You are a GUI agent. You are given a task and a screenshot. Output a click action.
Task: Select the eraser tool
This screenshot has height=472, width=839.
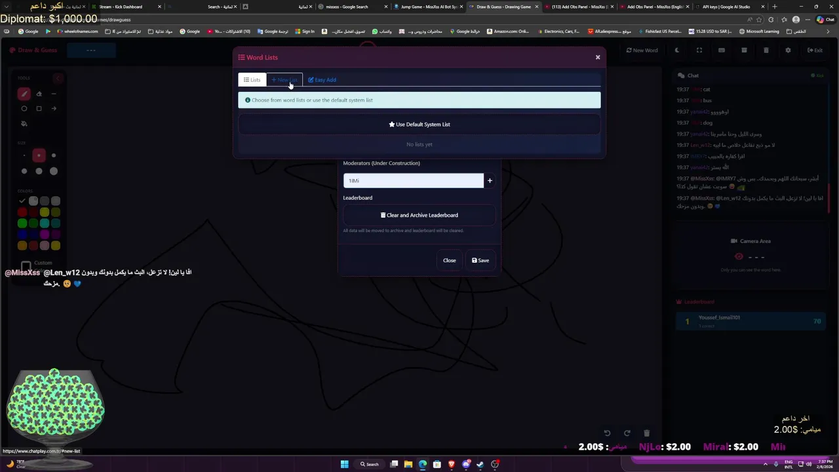pyautogui.click(x=39, y=94)
